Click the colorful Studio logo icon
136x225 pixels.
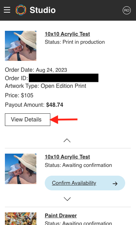[x=21, y=10]
